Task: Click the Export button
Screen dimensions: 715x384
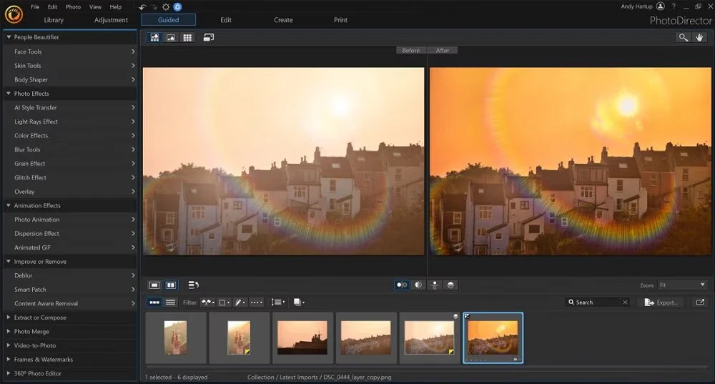Action: tap(661, 302)
